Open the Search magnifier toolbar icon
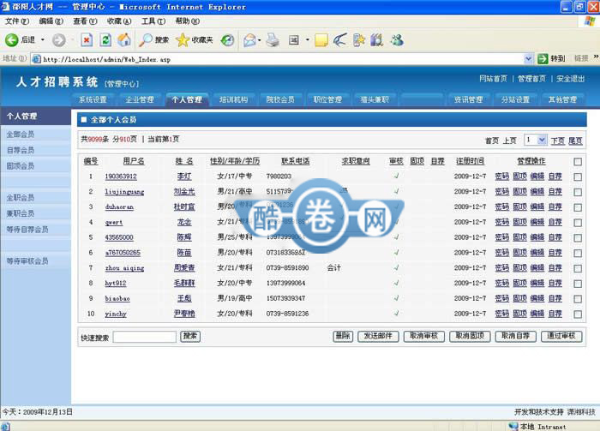Screen dimensions: 600x431 (146, 39)
